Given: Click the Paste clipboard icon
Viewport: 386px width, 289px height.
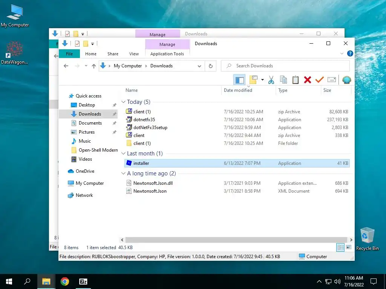Looking at the screenshot, I should pos(296,80).
